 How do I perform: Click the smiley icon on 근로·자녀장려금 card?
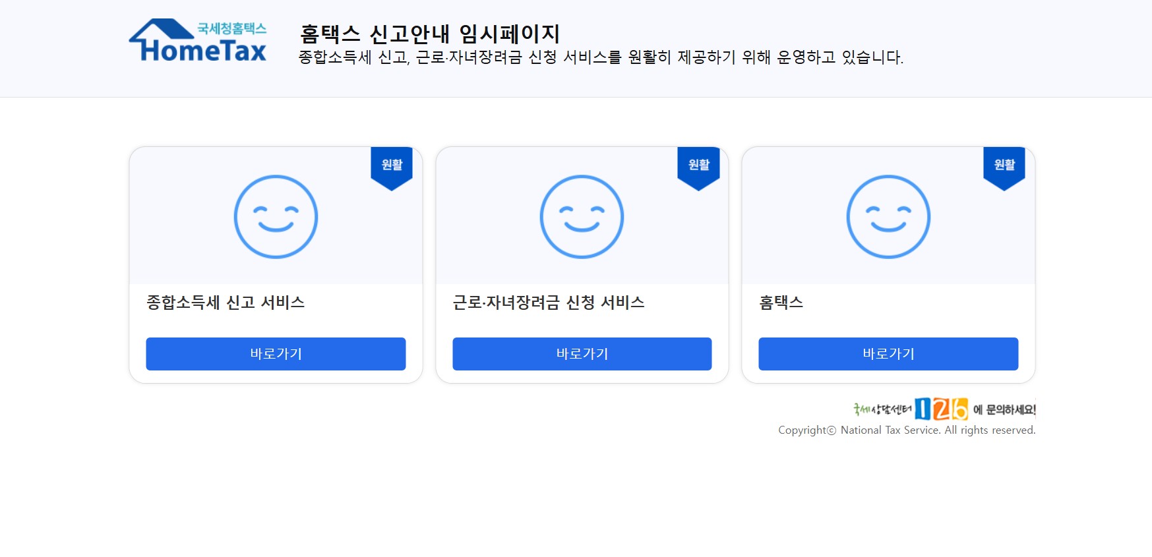[581, 216]
